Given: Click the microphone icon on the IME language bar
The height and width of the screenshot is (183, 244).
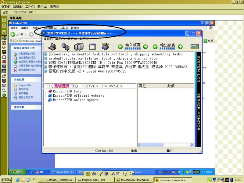Looking at the screenshot, I should [101, 174].
